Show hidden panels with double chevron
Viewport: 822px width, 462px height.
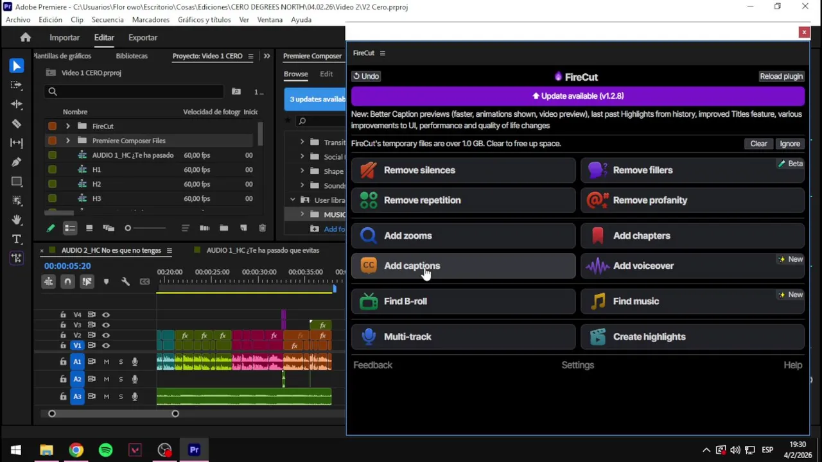(267, 56)
